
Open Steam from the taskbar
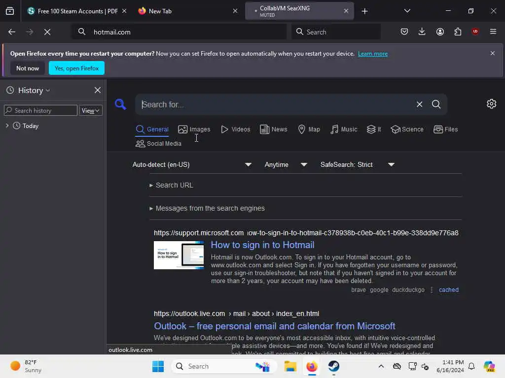334,366
